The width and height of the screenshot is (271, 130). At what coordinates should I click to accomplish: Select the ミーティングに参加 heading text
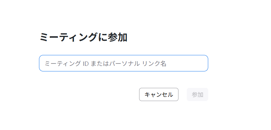click(84, 38)
